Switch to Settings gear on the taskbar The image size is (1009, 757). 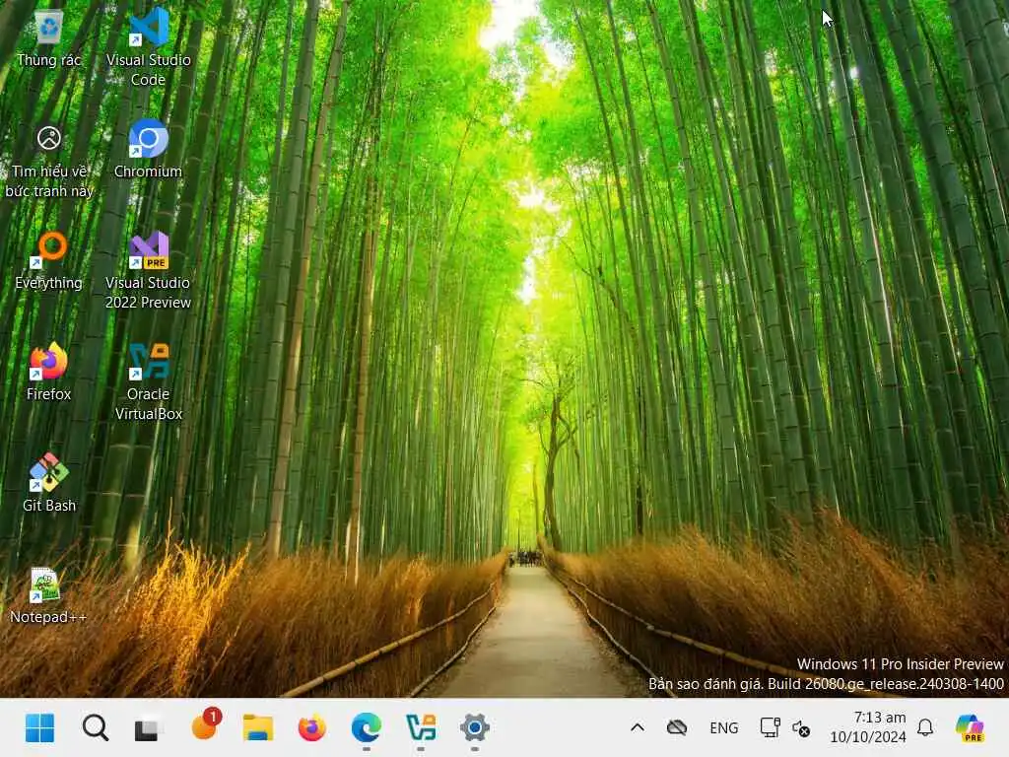[475, 728]
